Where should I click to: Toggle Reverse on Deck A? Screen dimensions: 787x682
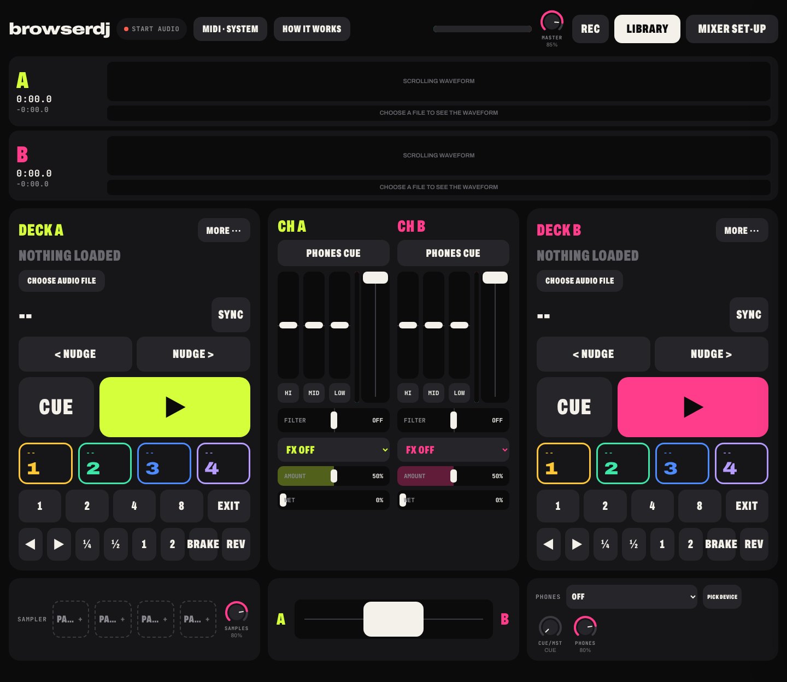coord(236,544)
